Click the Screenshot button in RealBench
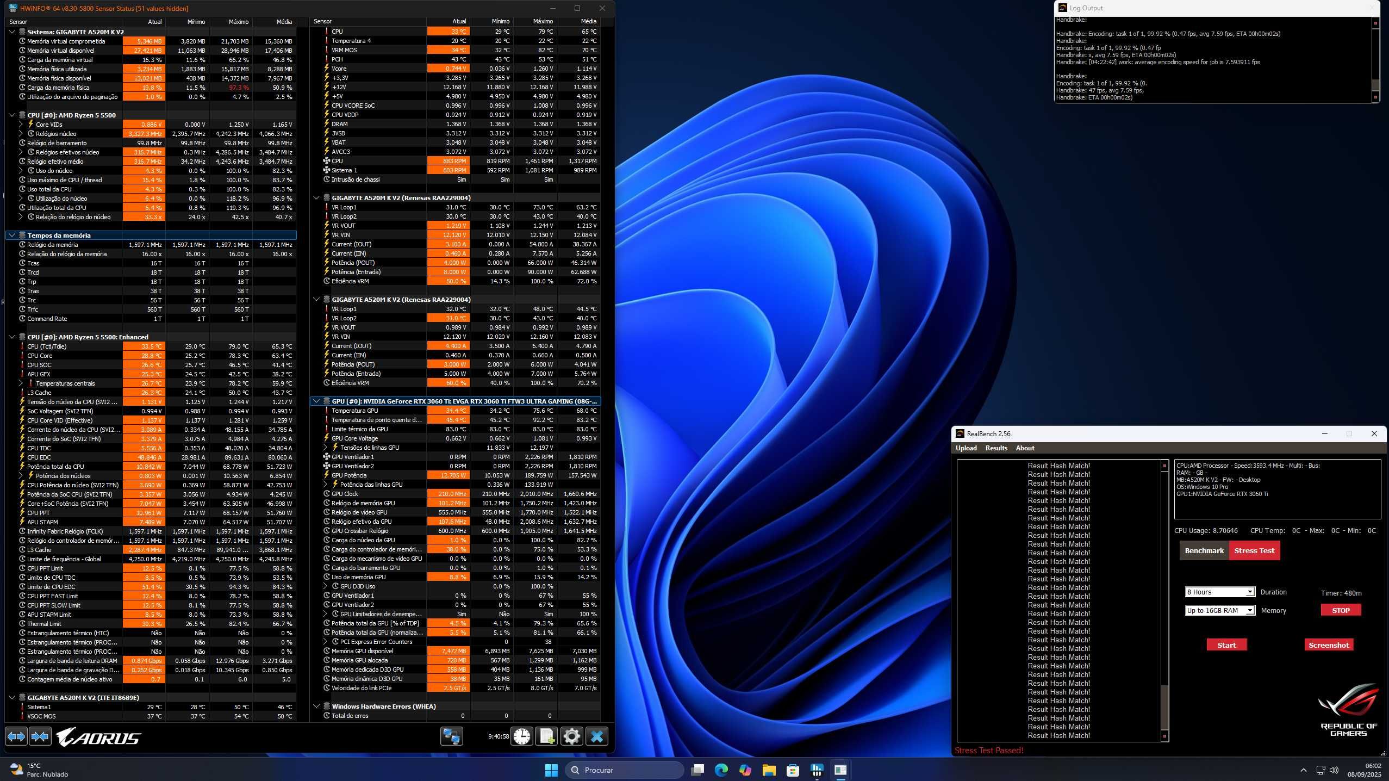 click(1329, 645)
